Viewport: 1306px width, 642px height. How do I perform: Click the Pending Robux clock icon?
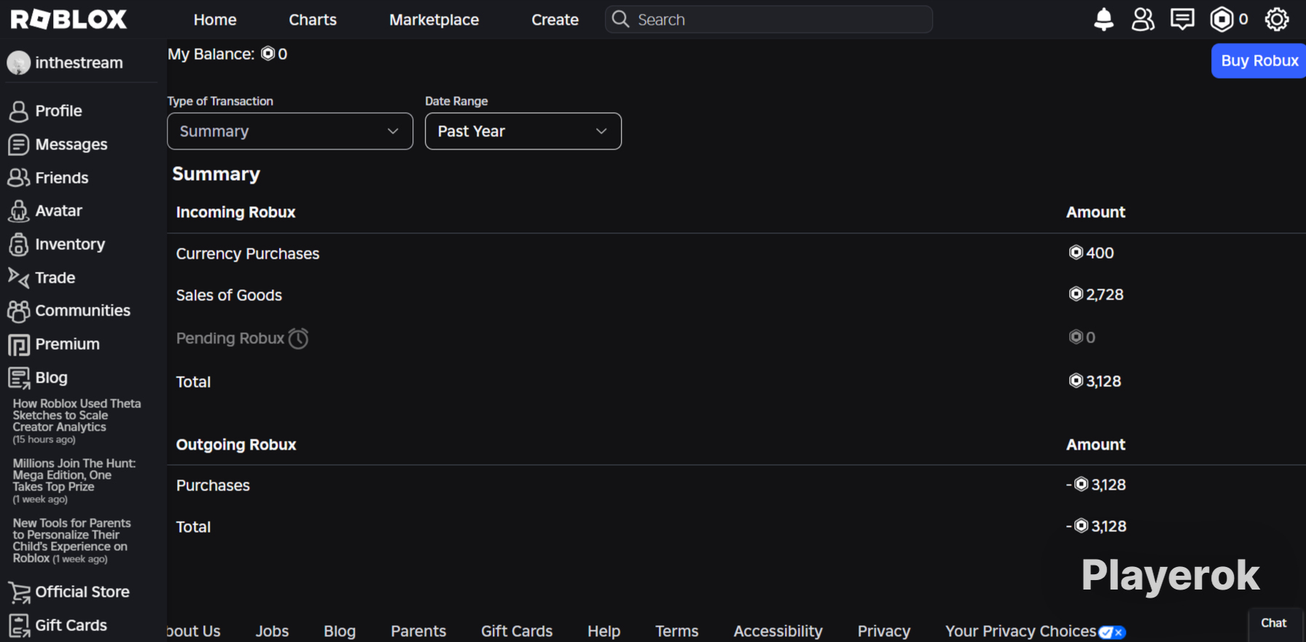[298, 338]
